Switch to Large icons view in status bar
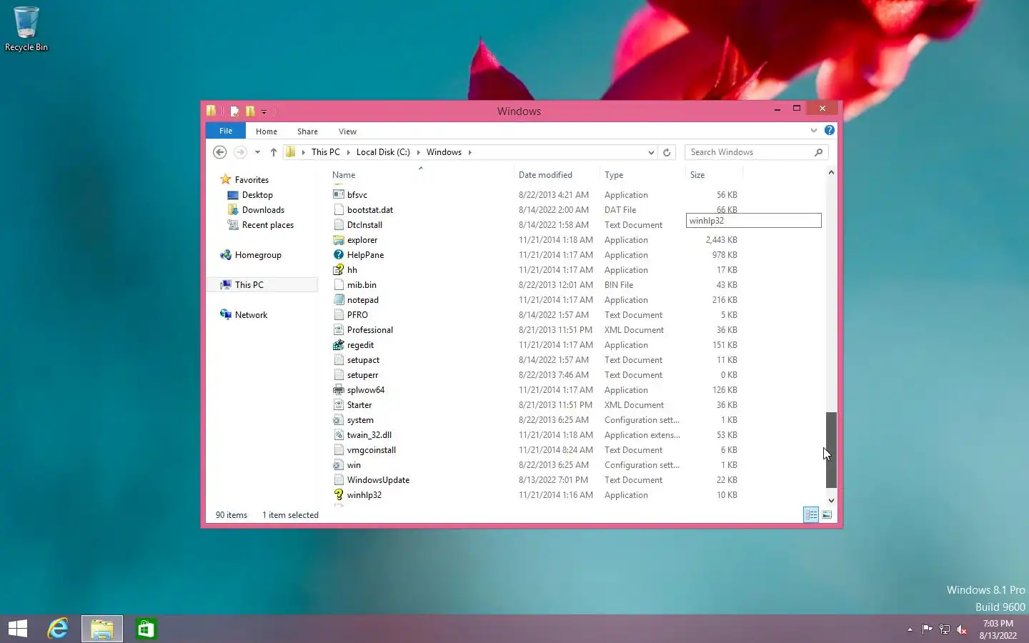The height and width of the screenshot is (643, 1029). pos(827,514)
